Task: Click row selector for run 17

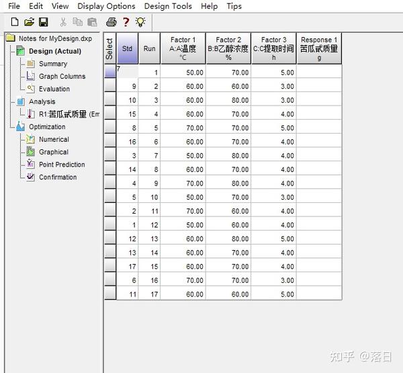Action: 110,293
